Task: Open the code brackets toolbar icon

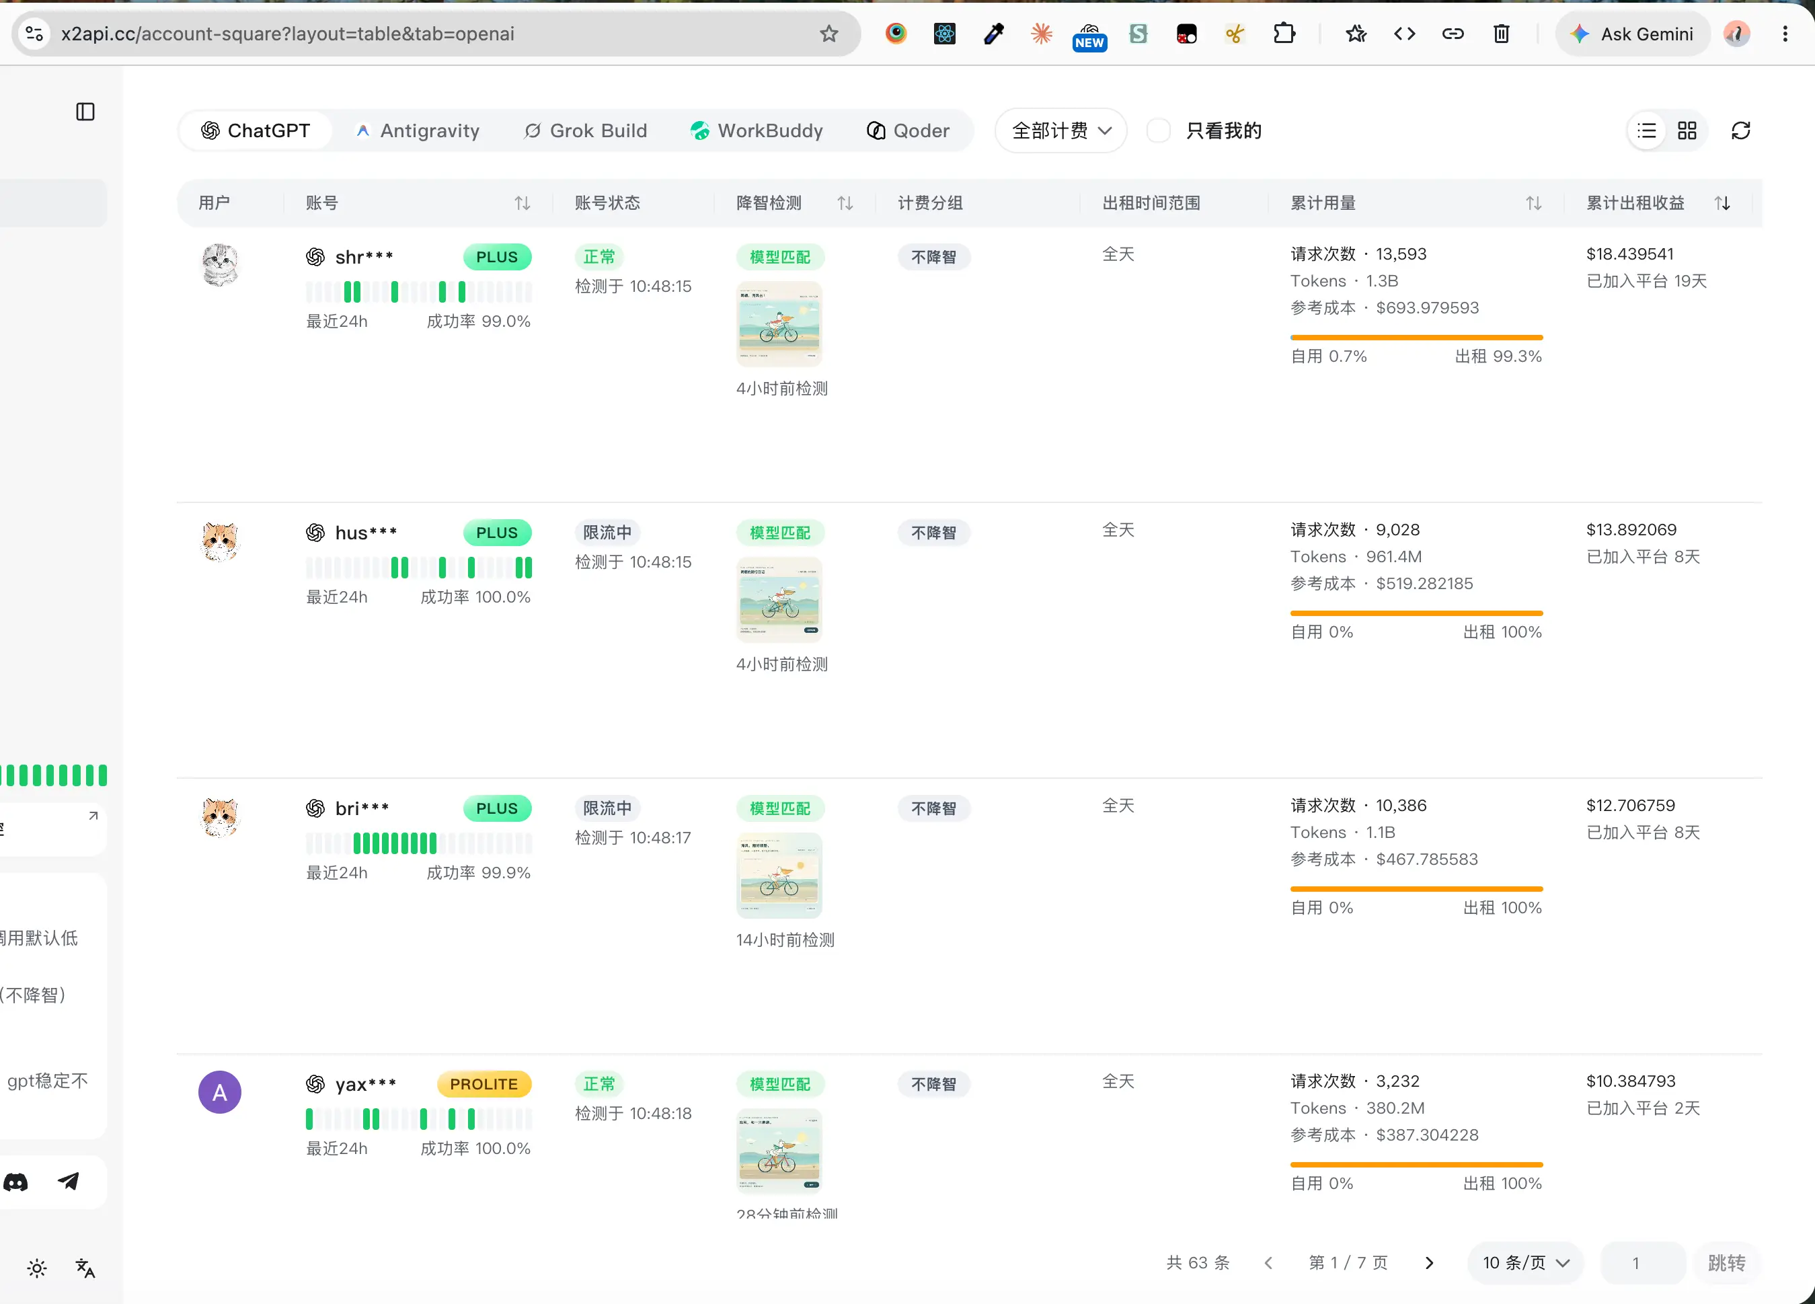Action: coord(1405,34)
